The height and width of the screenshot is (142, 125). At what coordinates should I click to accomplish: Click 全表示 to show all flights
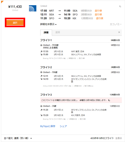click(x=119, y=138)
